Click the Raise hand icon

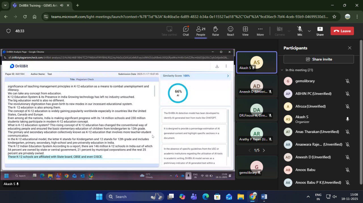[x=216, y=31]
